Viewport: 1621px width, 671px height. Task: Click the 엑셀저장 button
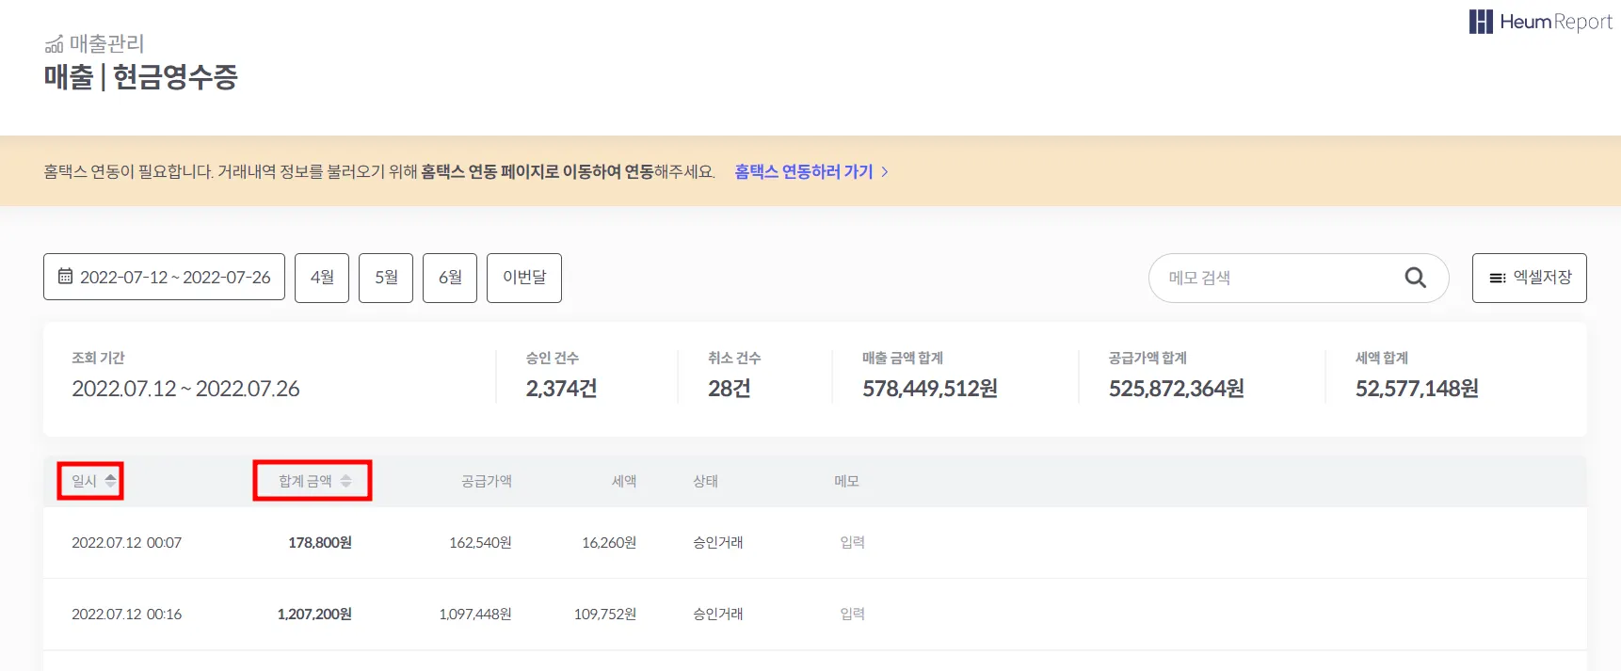(1529, 278)
